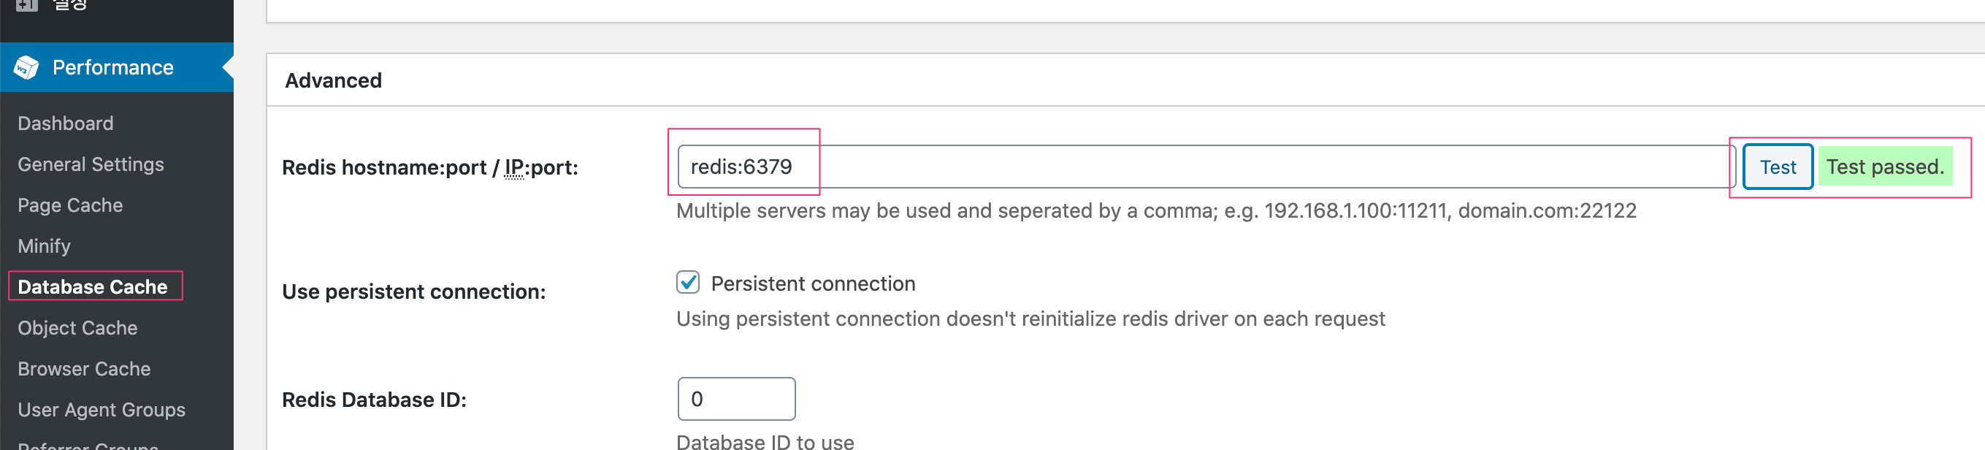Viewport: 1985px width, 450px height.
Task: Open Browser Cache settings
Action: tap(84, 368)
